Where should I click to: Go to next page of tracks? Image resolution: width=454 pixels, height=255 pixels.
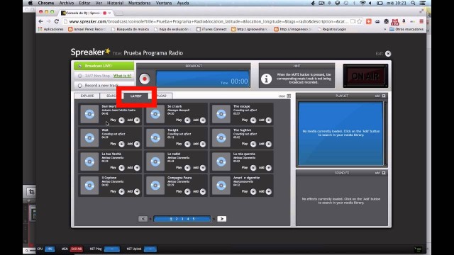[222, 219]
